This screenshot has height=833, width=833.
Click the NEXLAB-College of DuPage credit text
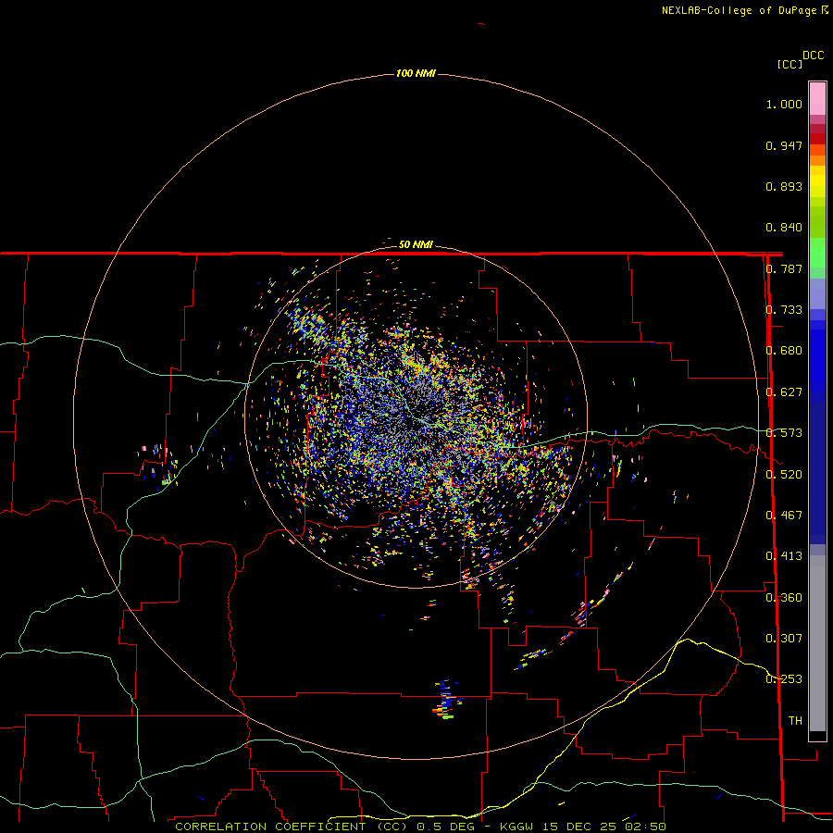[745, 10]
